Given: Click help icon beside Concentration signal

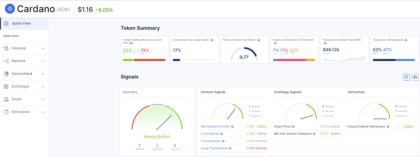Looking at the screenshot, I should pyautogui.click(x=223, y=141).
